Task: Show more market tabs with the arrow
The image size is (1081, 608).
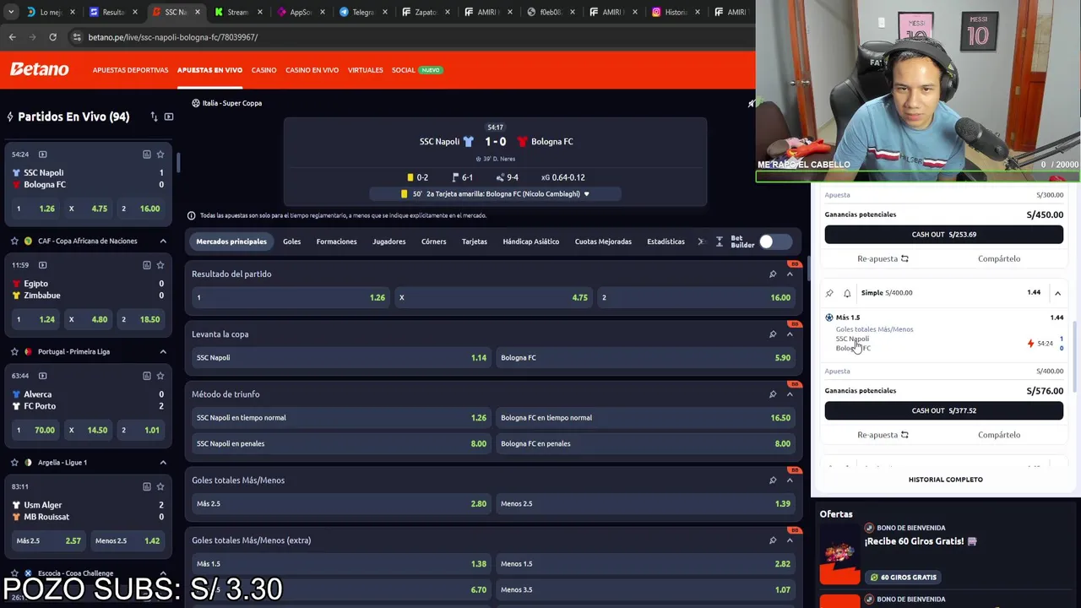Action: click(x=700, y=242)
